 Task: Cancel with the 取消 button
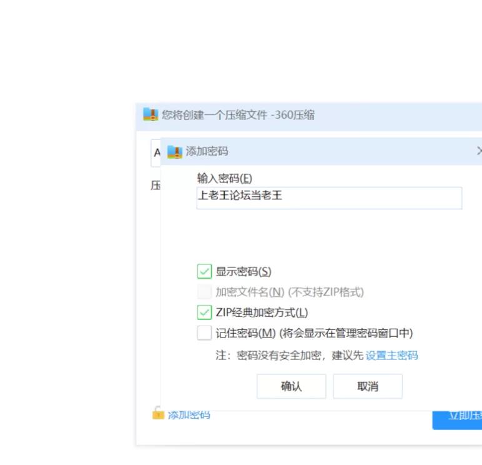pyautogui.click(x=368, y=386)
